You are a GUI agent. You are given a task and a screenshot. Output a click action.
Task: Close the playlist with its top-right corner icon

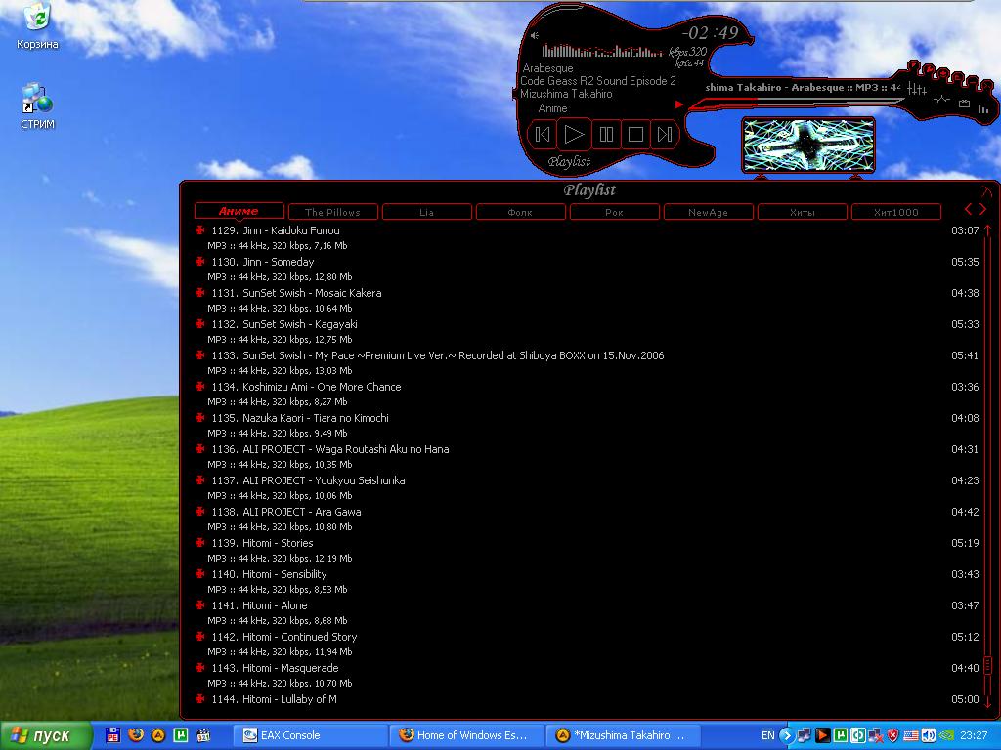(x=986, y=190)
